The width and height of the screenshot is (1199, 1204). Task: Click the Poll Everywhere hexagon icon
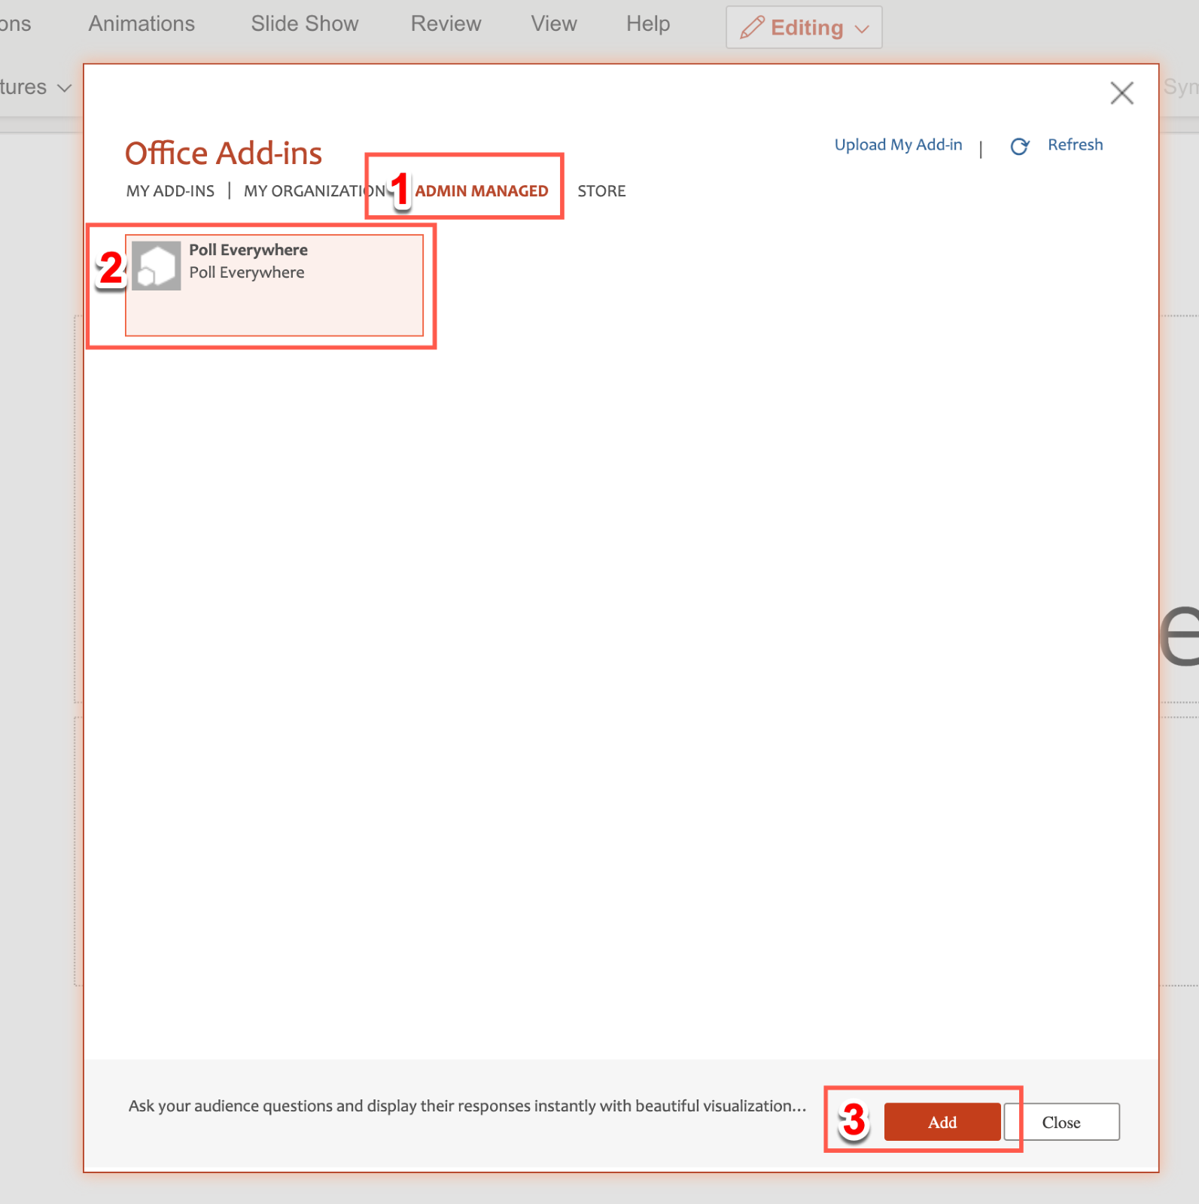click(157, 266)
